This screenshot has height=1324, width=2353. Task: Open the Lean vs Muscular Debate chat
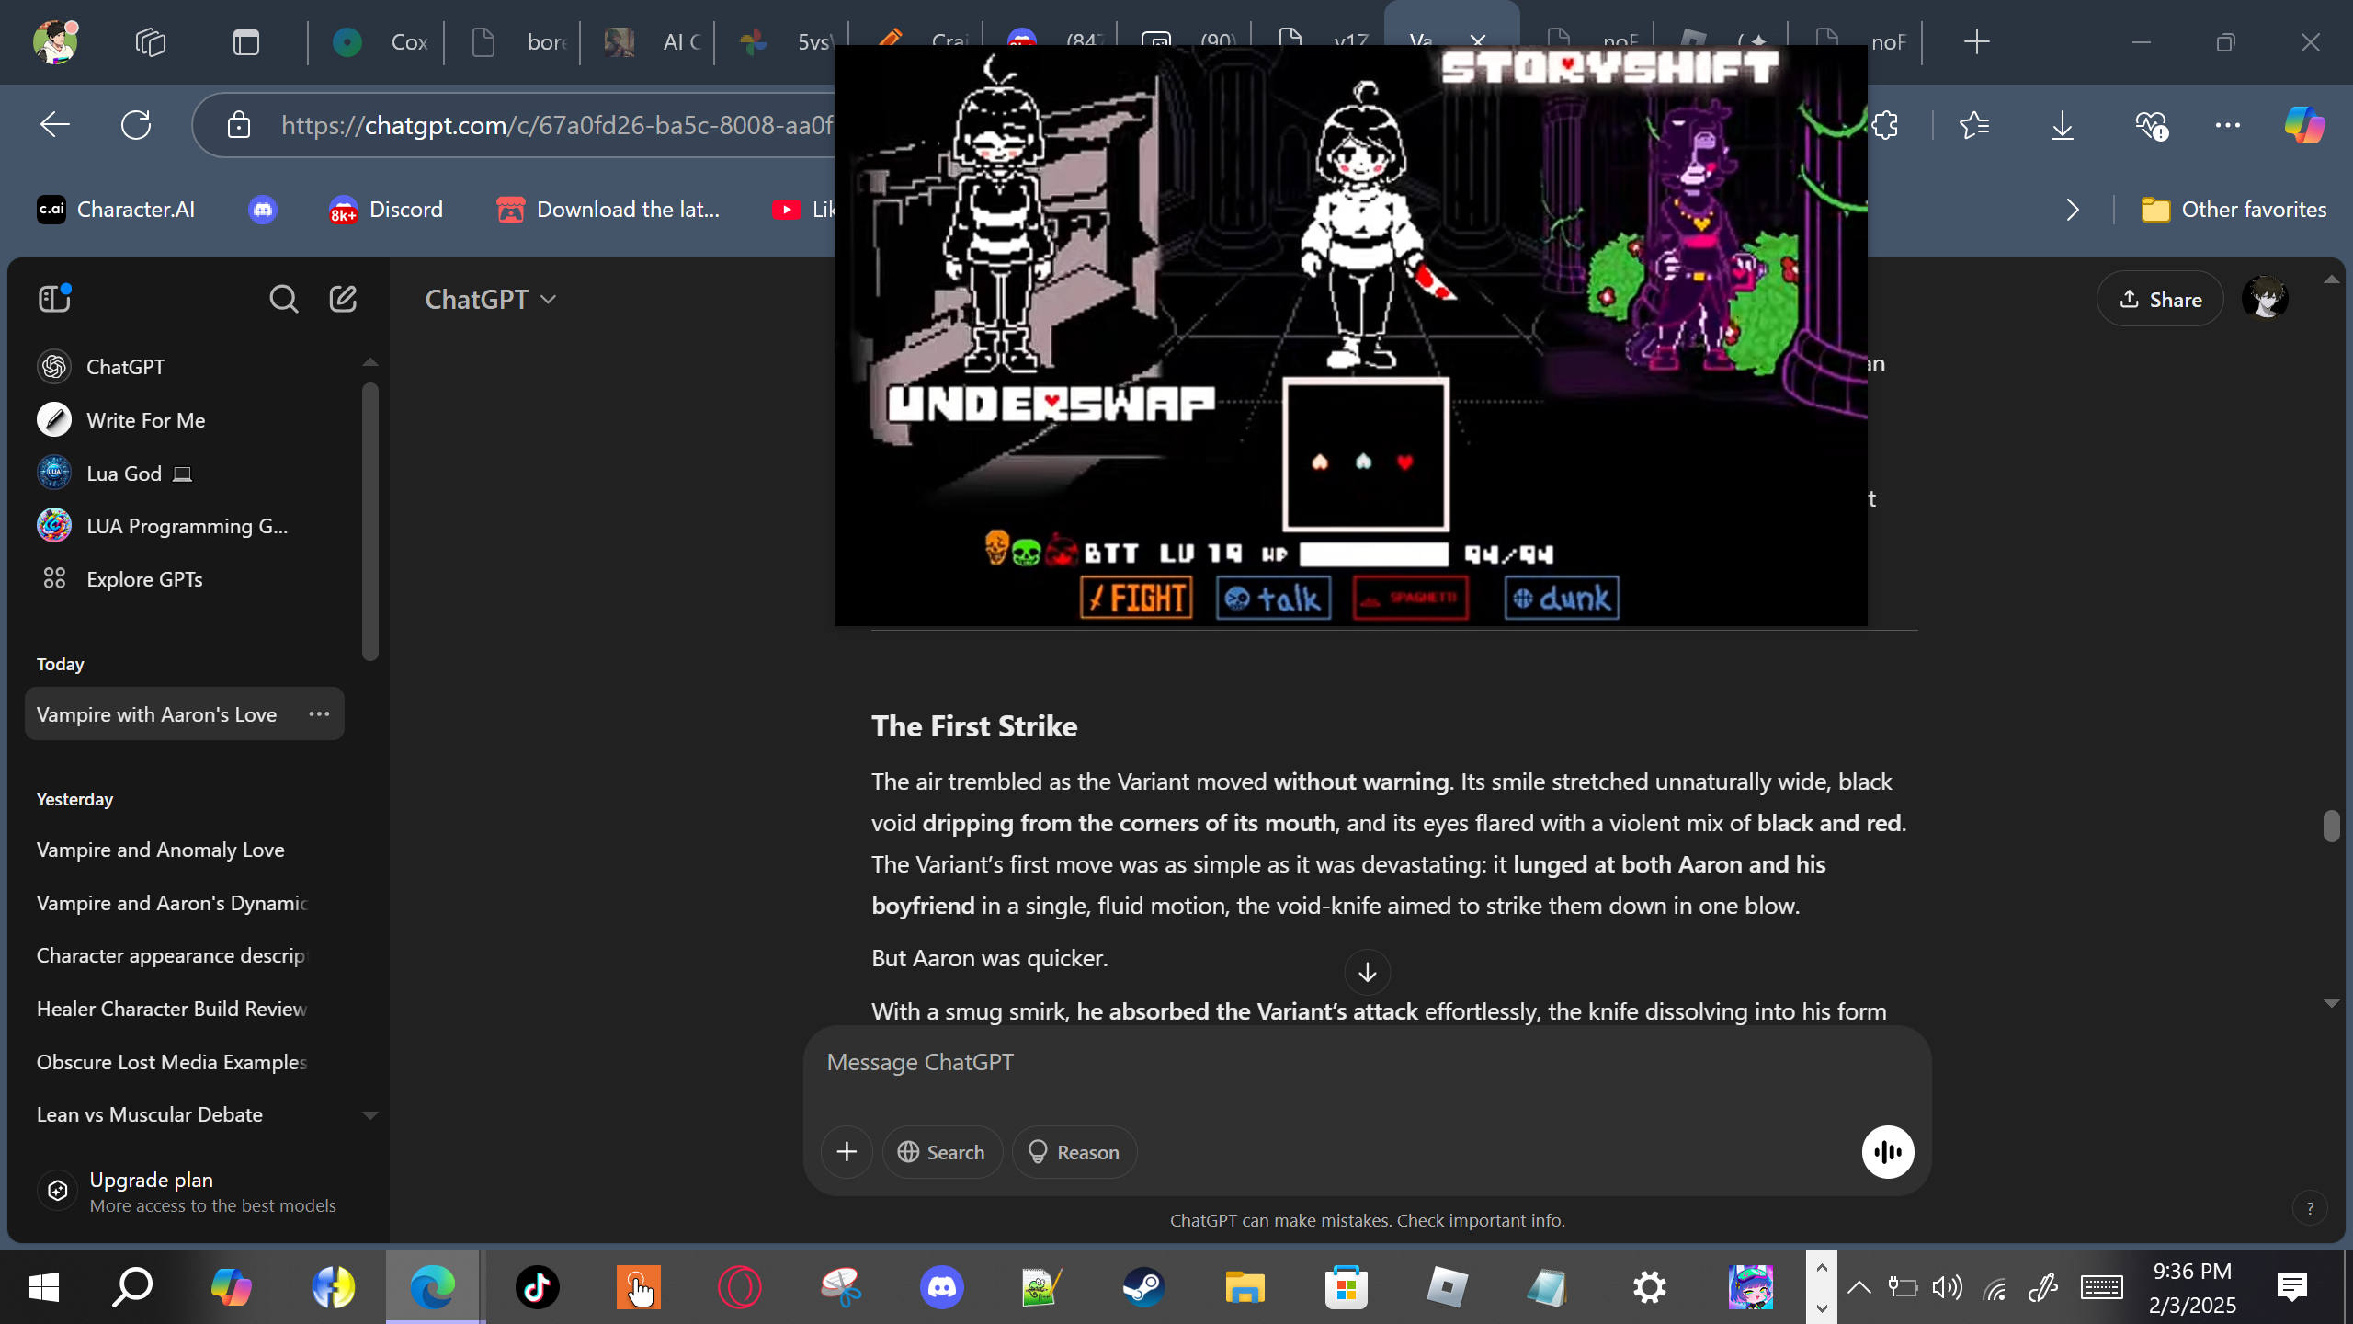point(184,1114)
